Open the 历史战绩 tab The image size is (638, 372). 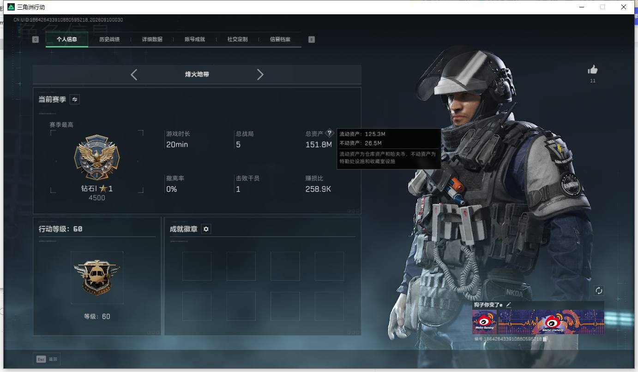click(x=109, y=40)
